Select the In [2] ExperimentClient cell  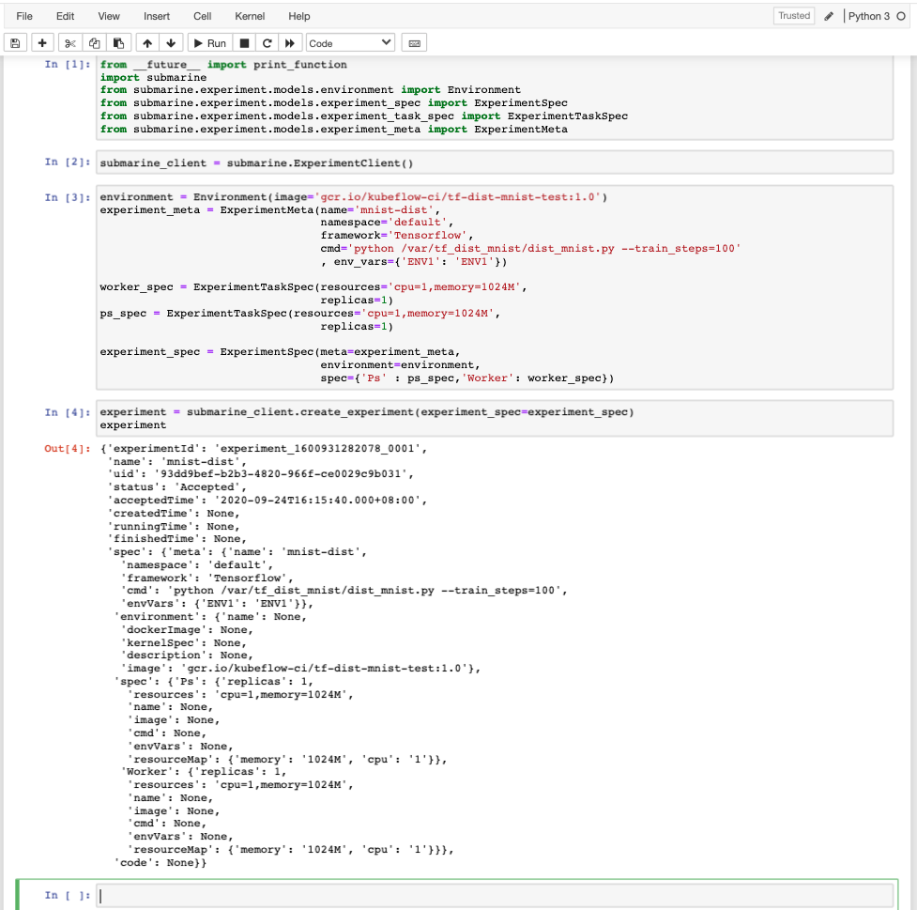pos(495,162)
